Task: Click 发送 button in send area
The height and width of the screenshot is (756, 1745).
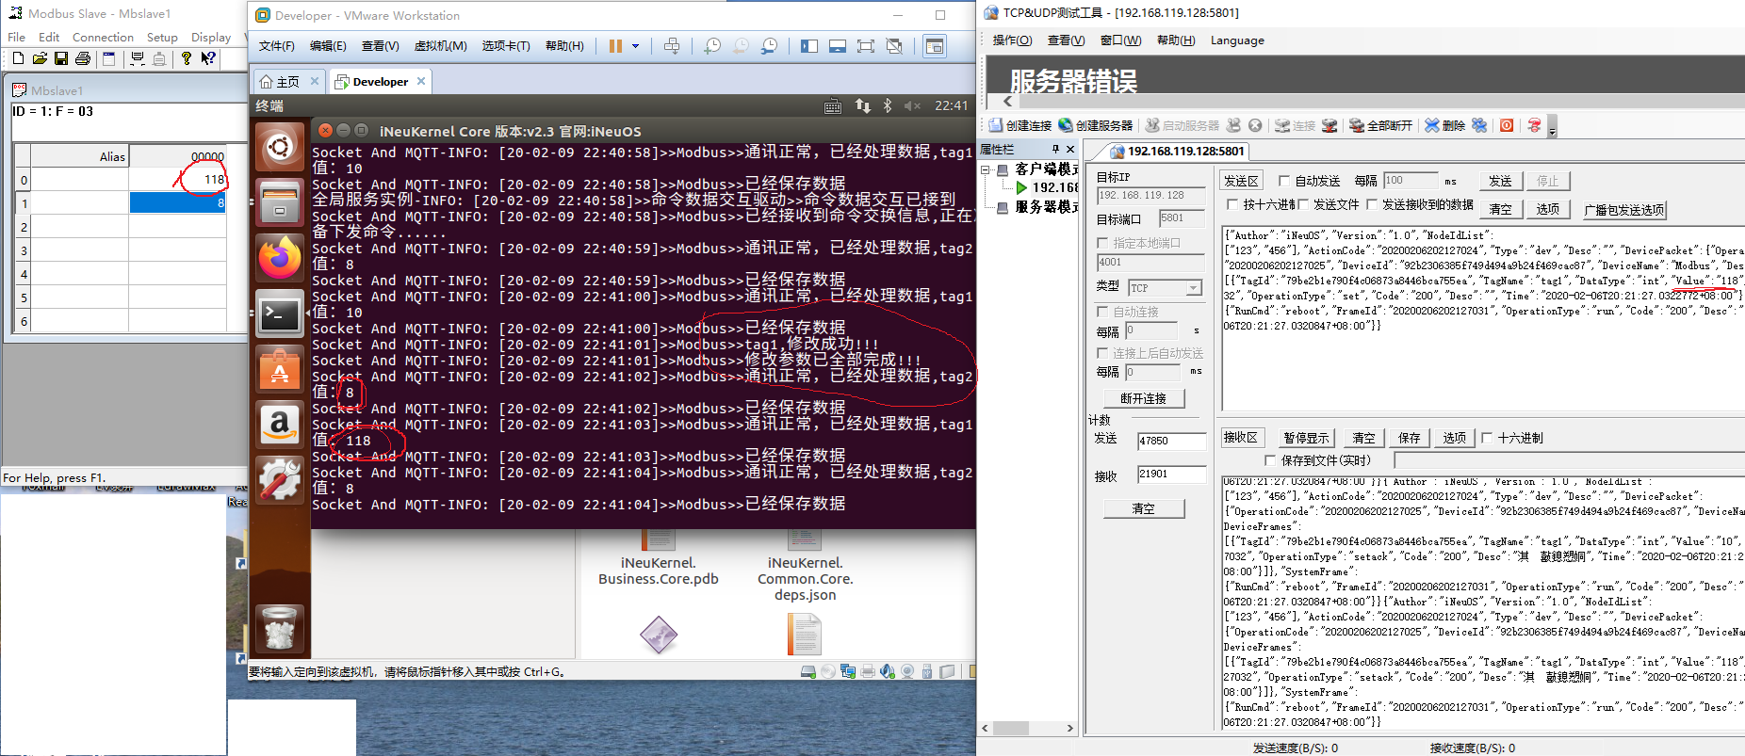Action: [1500, 181]
